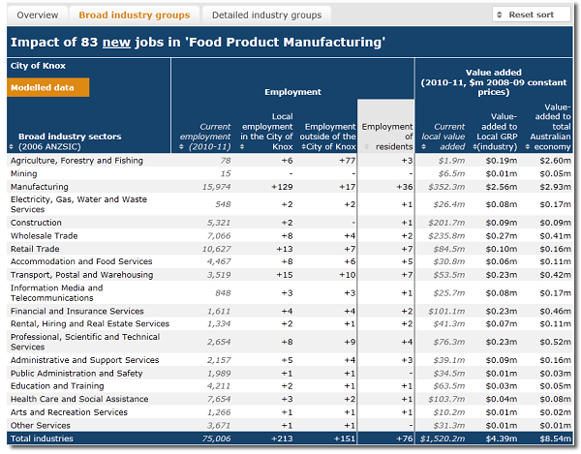Open the Detailed industry groups tab

coord(266,15)
